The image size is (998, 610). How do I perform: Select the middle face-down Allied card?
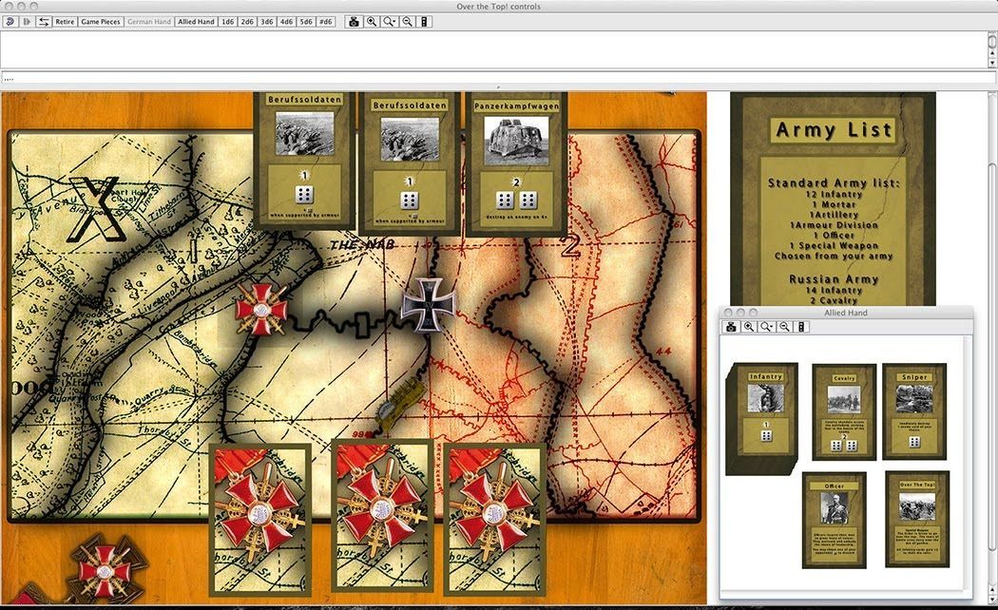pyautogui.click(x=382, y=516)
